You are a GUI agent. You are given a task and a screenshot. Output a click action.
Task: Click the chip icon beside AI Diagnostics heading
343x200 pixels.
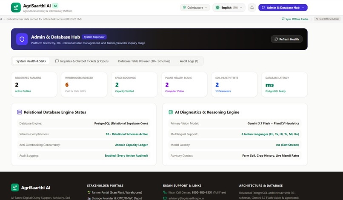[x=171, y=112]
